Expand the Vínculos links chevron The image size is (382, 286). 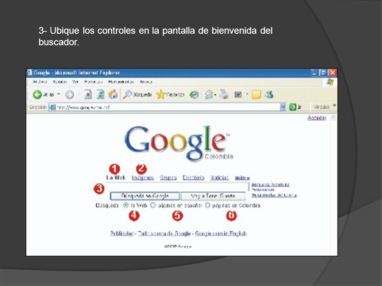point(335,105)
